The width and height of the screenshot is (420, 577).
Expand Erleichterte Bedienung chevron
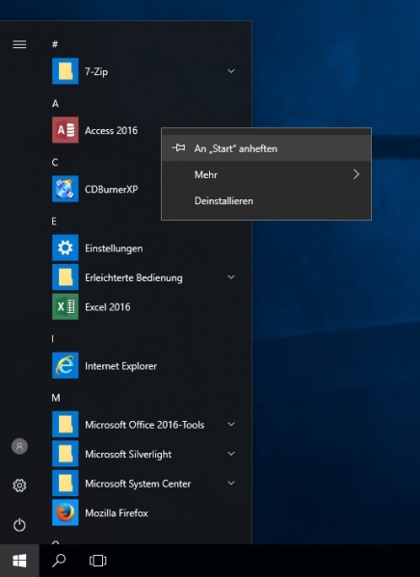(231, 277)
